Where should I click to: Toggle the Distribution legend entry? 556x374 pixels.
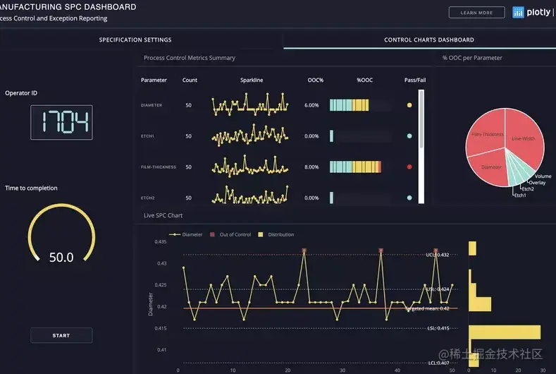276,234
